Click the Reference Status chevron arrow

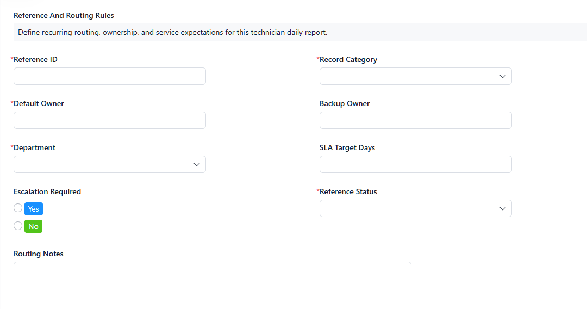pos(502,208)
